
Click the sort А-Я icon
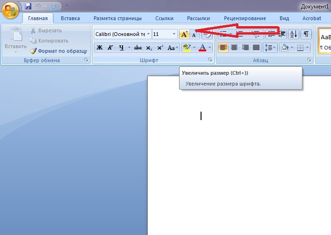[x=294, y=34]
